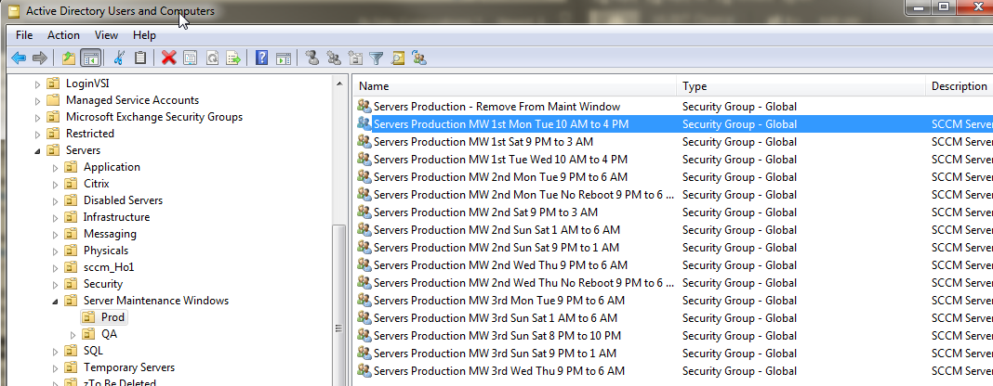Expand Managed Service Accounts node

(37, 100)
